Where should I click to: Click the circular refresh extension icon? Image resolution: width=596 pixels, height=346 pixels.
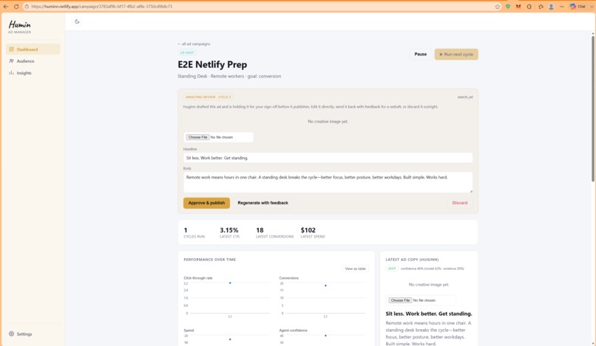(x=529, y=7)
